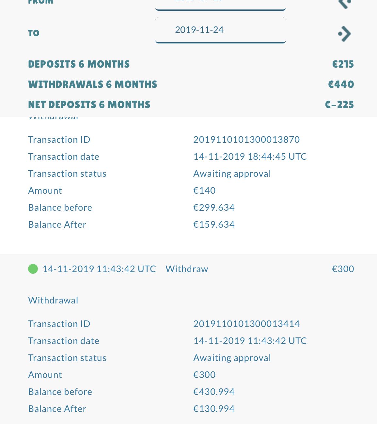
Task: Click the €440 withdrawals total
Action: pos(341,84)
